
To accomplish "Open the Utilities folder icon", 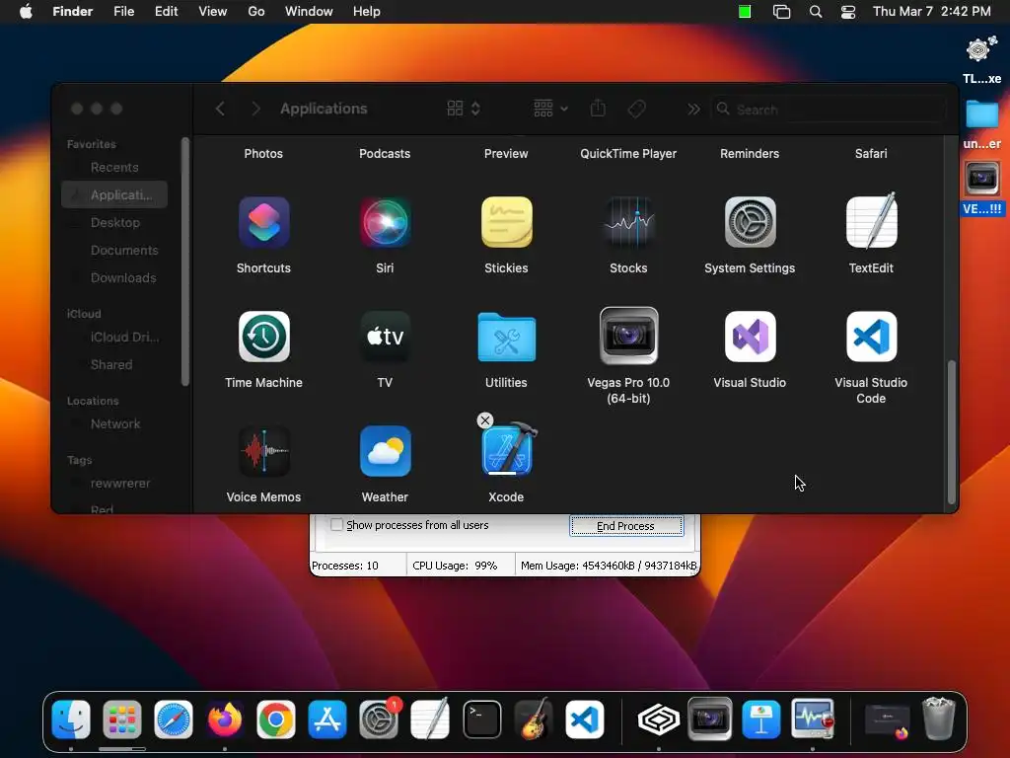I will click(x=506, y=337).
